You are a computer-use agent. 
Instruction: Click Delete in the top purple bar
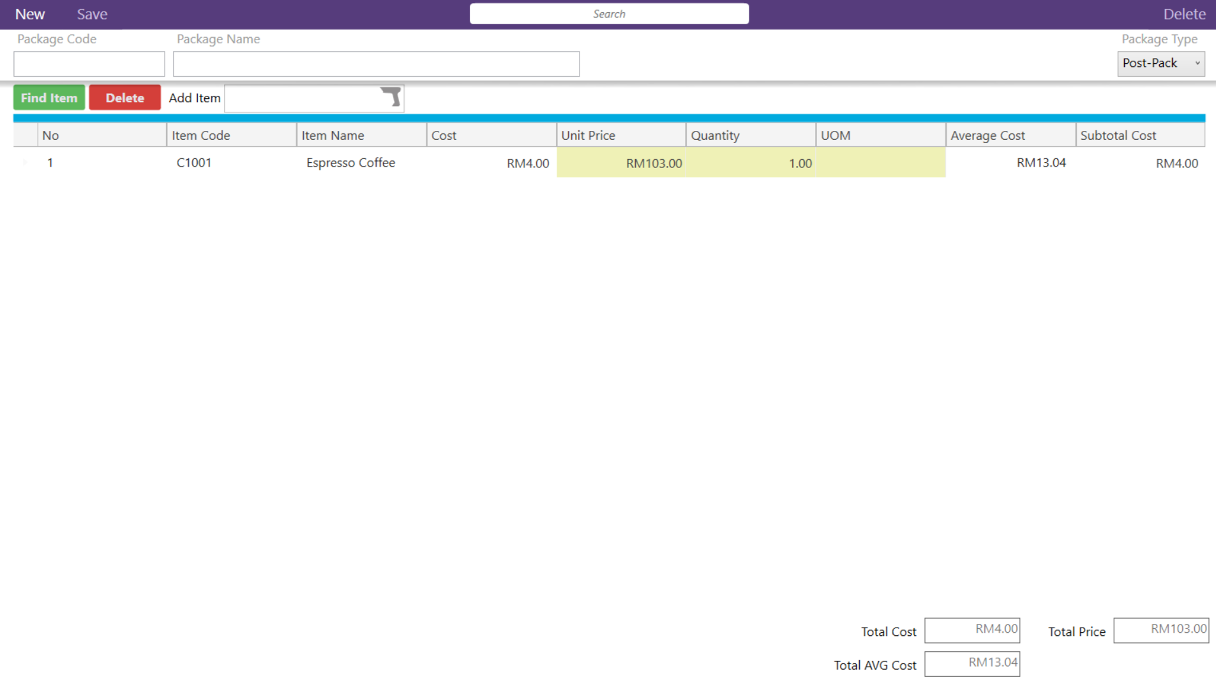pyautogui.click(x=1184, y=14)
